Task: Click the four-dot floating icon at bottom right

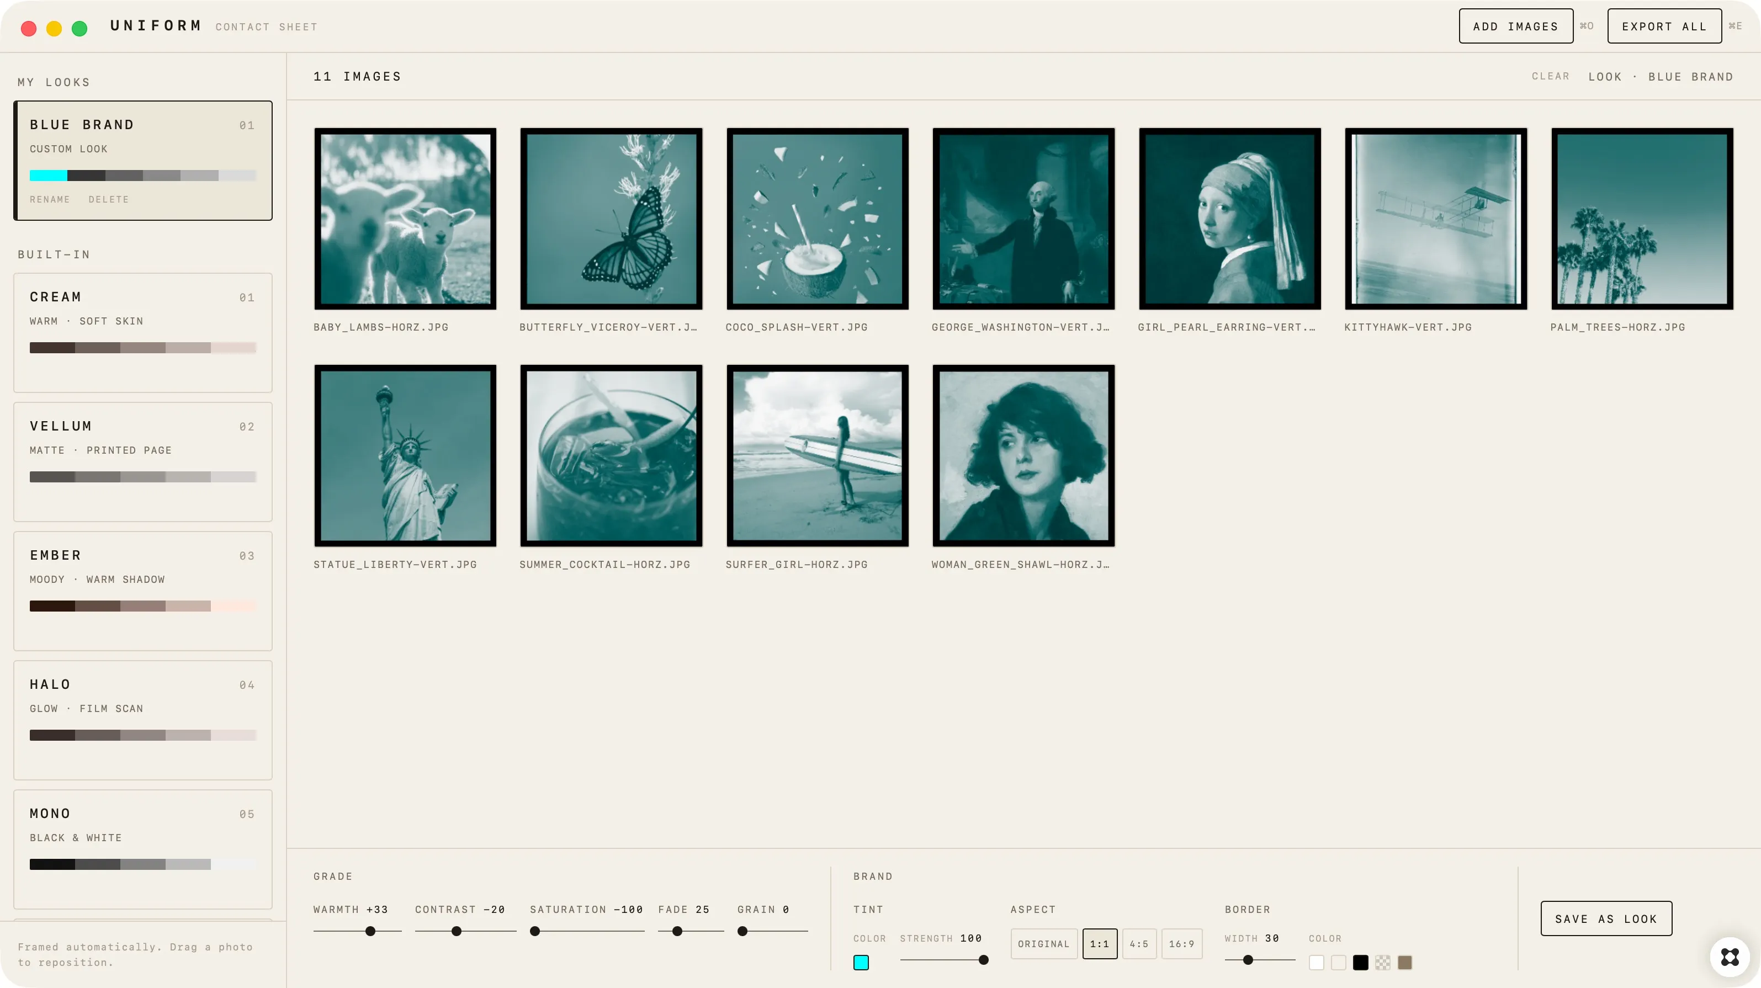Action: coord(1730,957)
